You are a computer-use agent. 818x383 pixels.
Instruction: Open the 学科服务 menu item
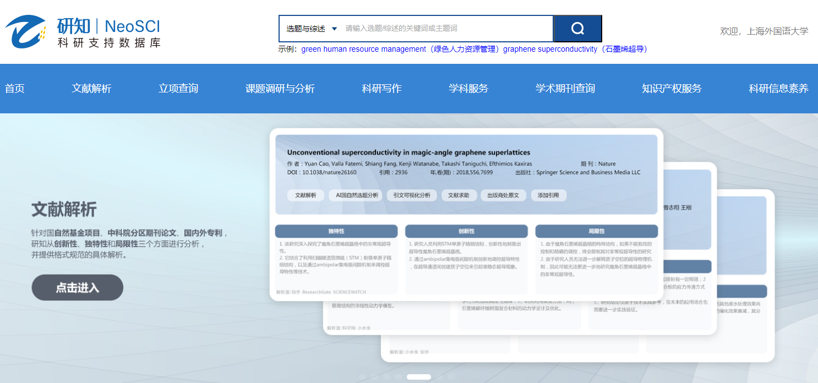click(x=468, y=89)
